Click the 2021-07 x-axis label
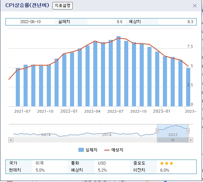Screen dimensions: 203x182 coord(23,111)
